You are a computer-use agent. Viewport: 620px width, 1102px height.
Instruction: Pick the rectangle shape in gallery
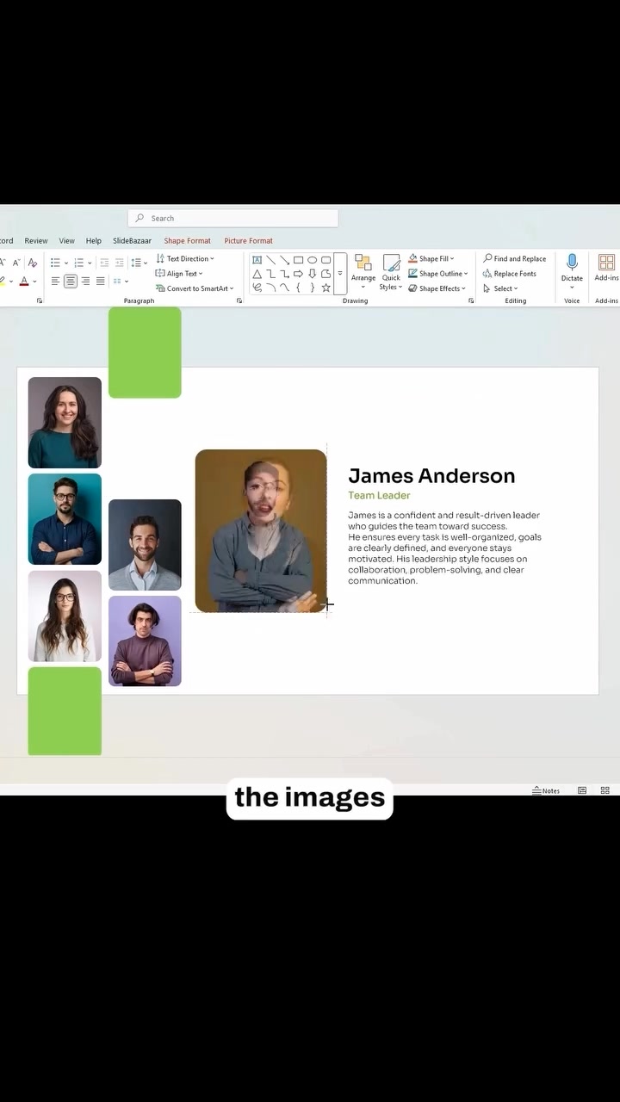point(298,260)
